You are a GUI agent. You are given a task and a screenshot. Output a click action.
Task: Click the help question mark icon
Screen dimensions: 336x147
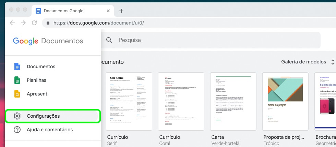(17, 130)
